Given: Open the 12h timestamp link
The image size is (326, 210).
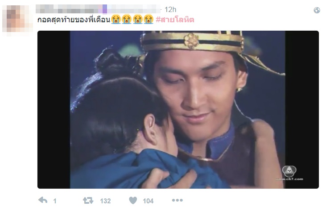Looking at the screenshot, I should 170,9.
